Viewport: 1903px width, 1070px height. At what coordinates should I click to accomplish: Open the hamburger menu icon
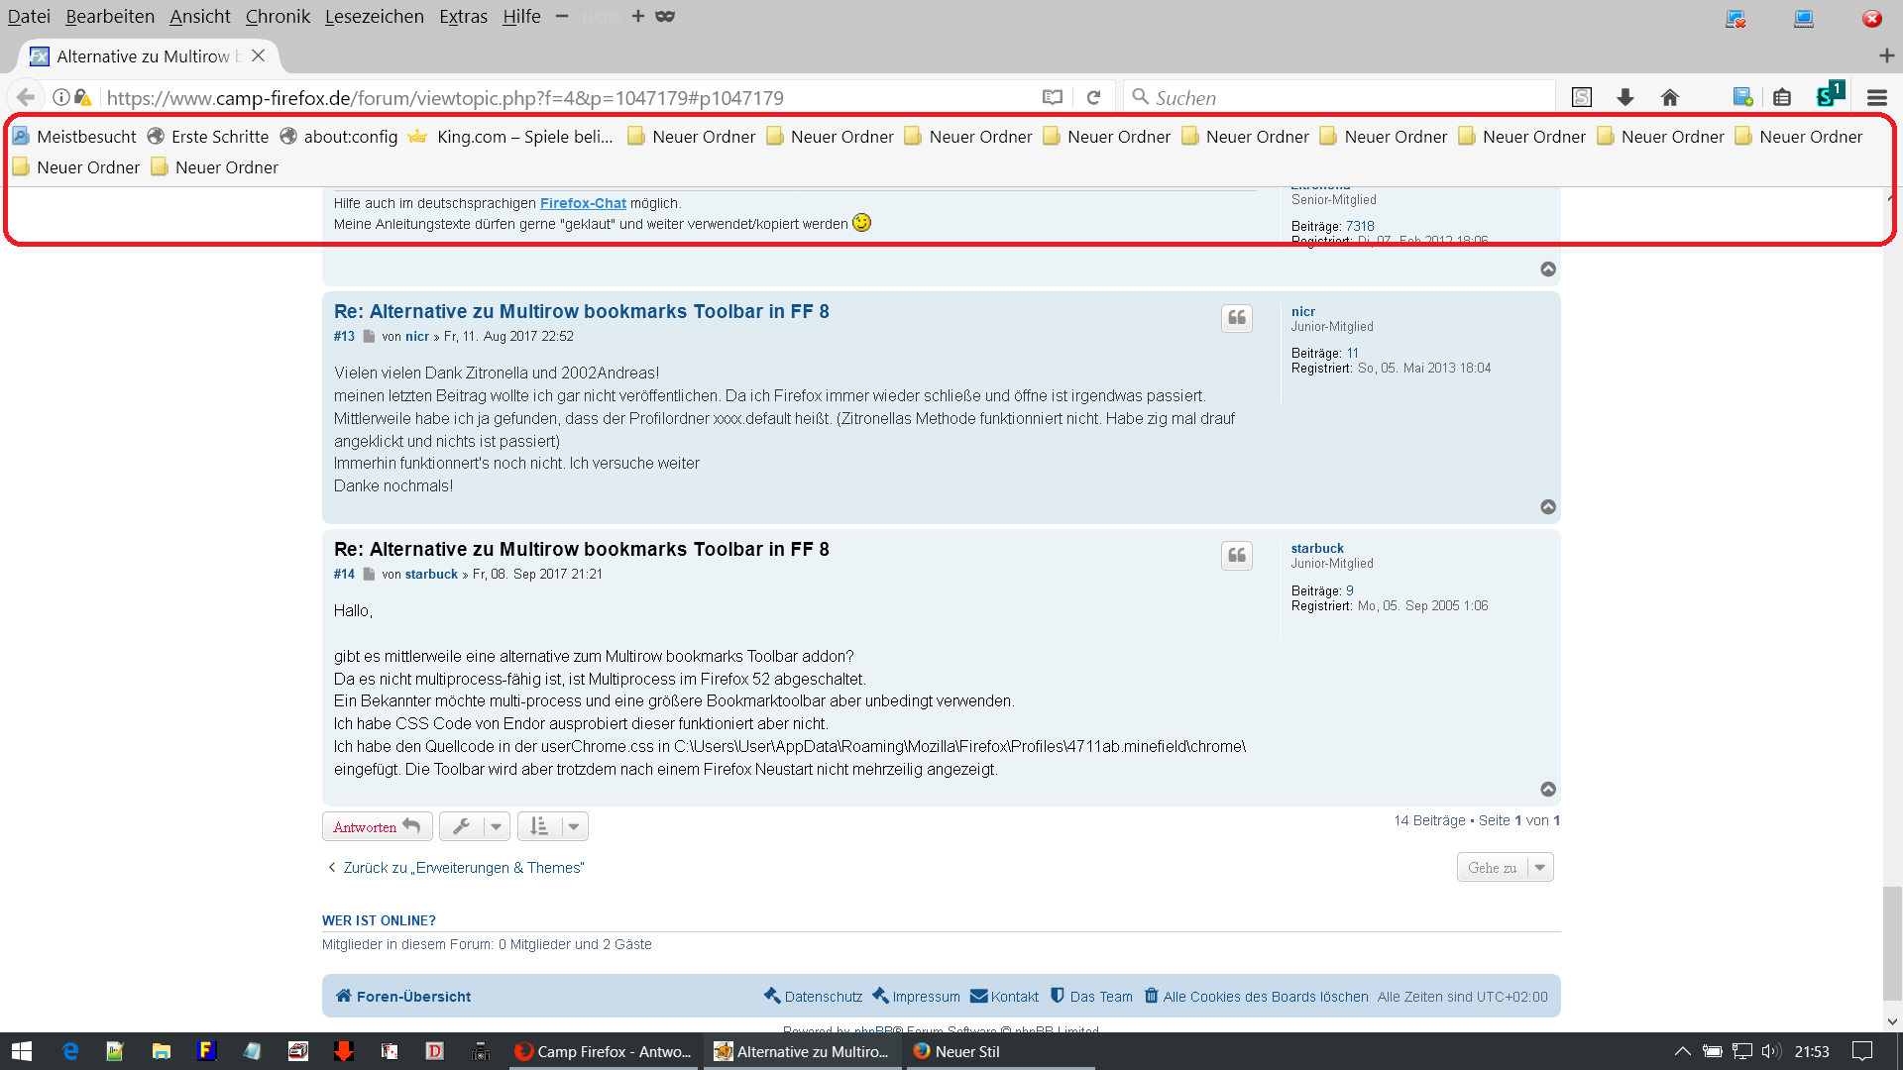click(1876, 97)
